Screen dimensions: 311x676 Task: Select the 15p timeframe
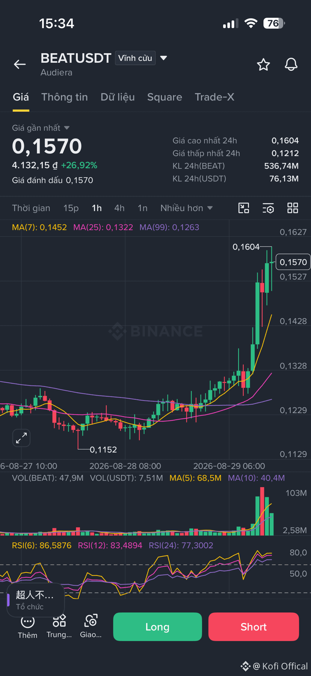click(71, 208)
